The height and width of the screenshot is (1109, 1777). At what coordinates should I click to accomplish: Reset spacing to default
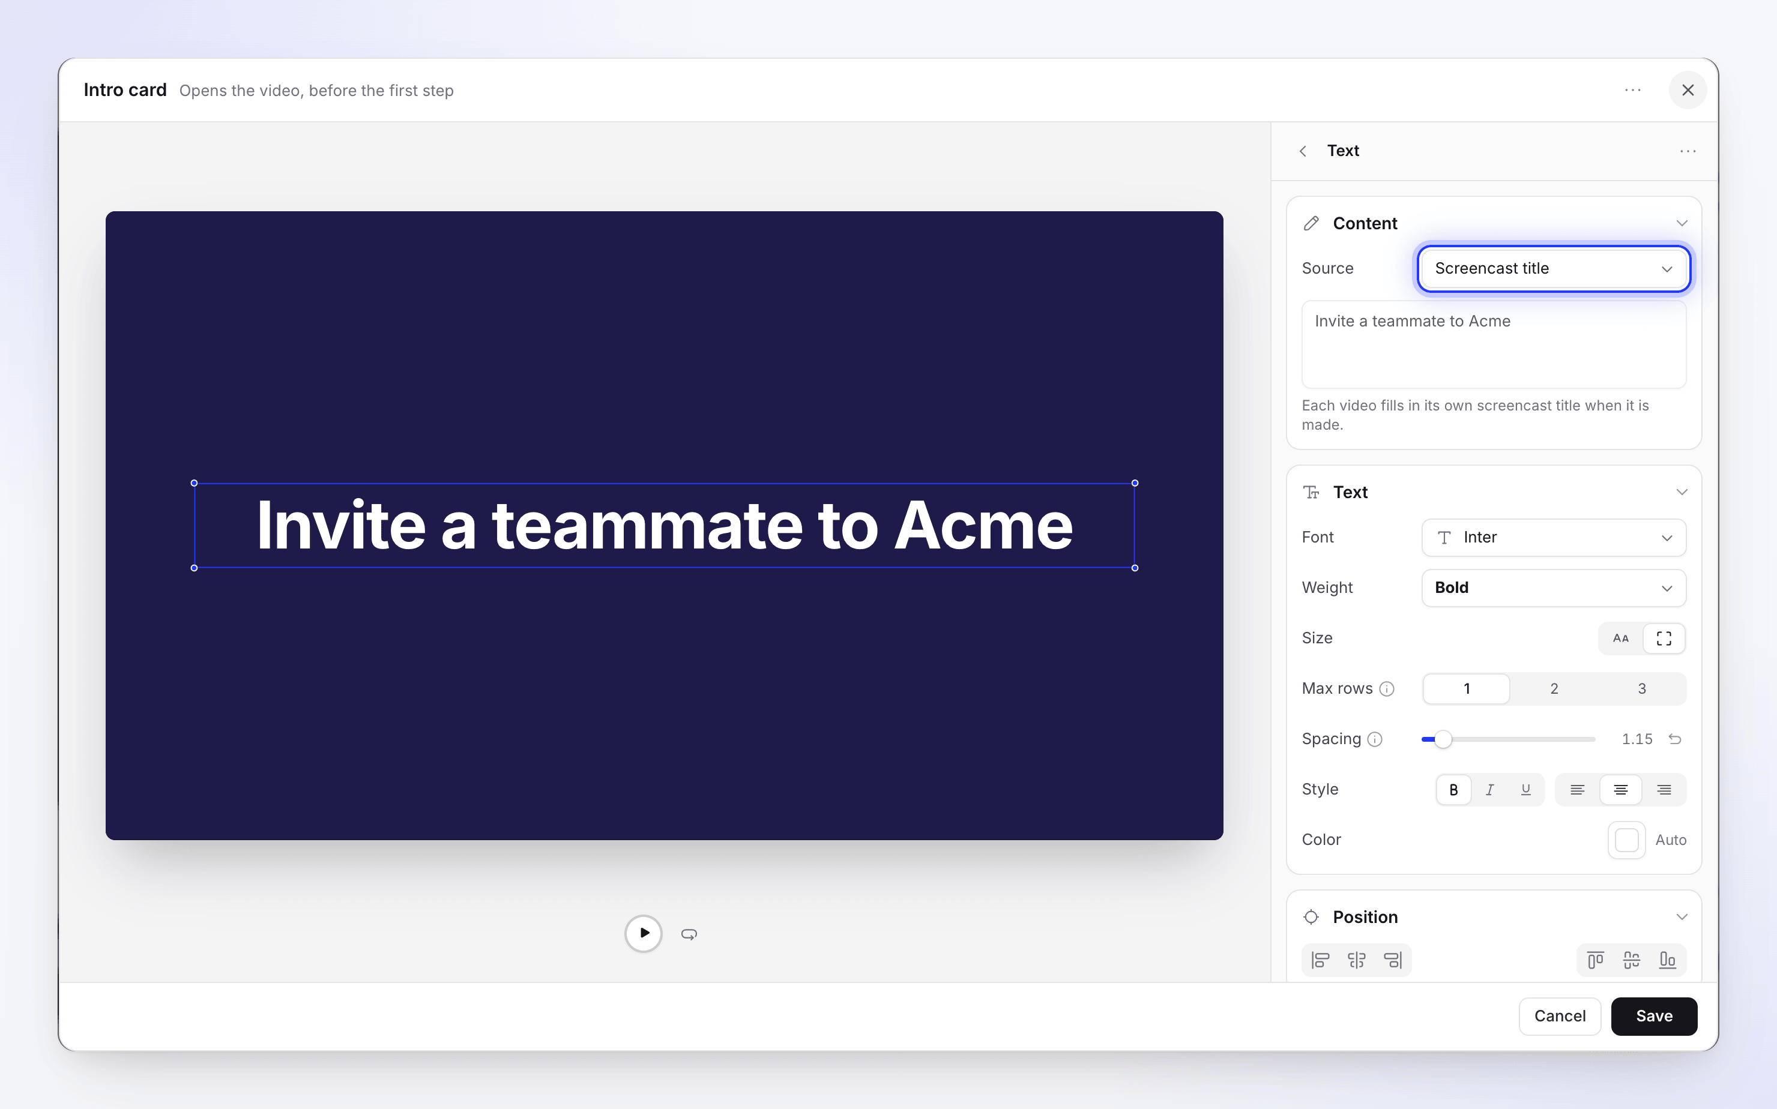(x=1675, y=739)
